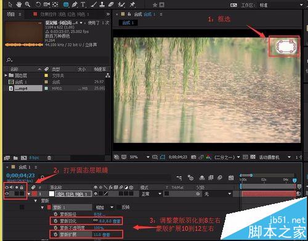Show hidden panel tabs with double chevron
The height and width of the screenshot is (241, 308).
click(108, 14)
